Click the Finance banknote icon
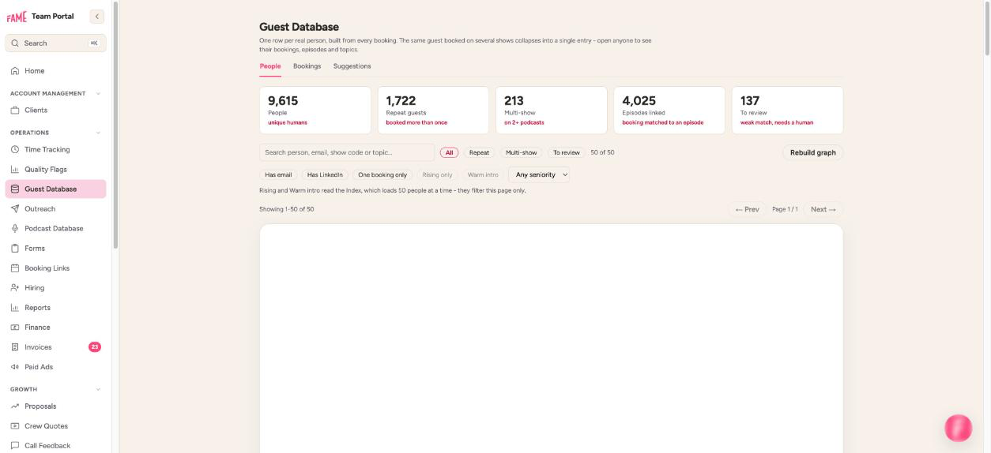This screenshot has width=991, height=453. tap(15, 328)
